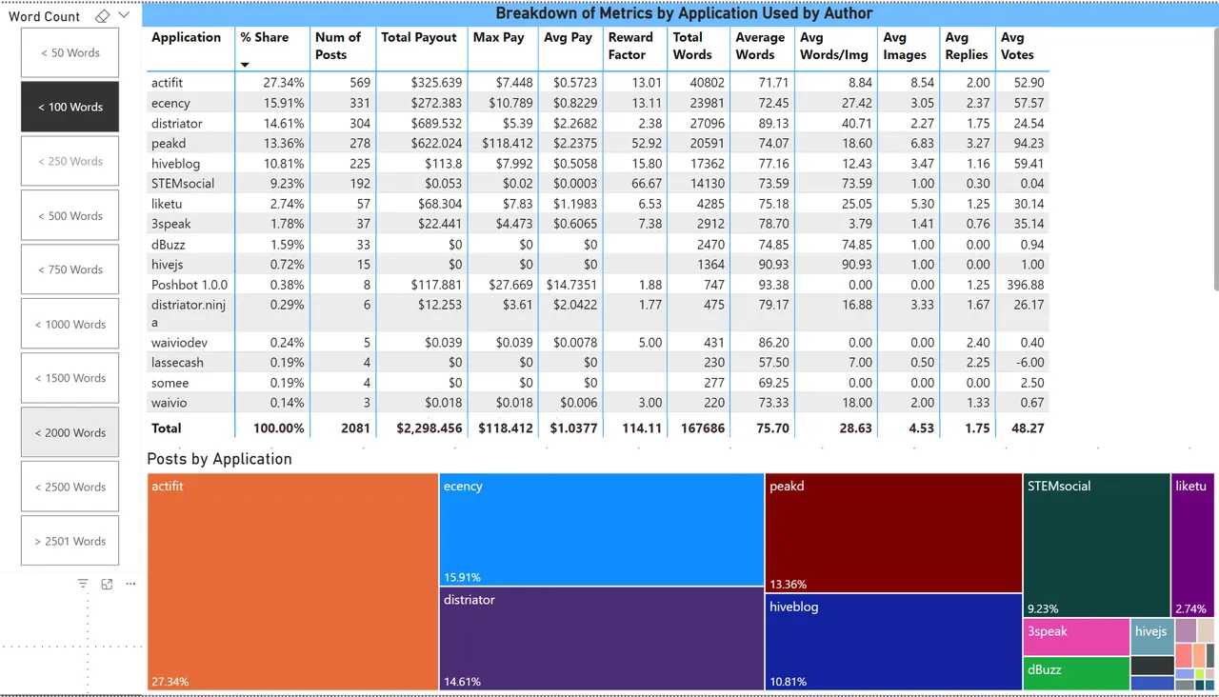Select the < 1500 Words slicer button
This screenshot has width=1219, height=697.
[x=70, y=378]
